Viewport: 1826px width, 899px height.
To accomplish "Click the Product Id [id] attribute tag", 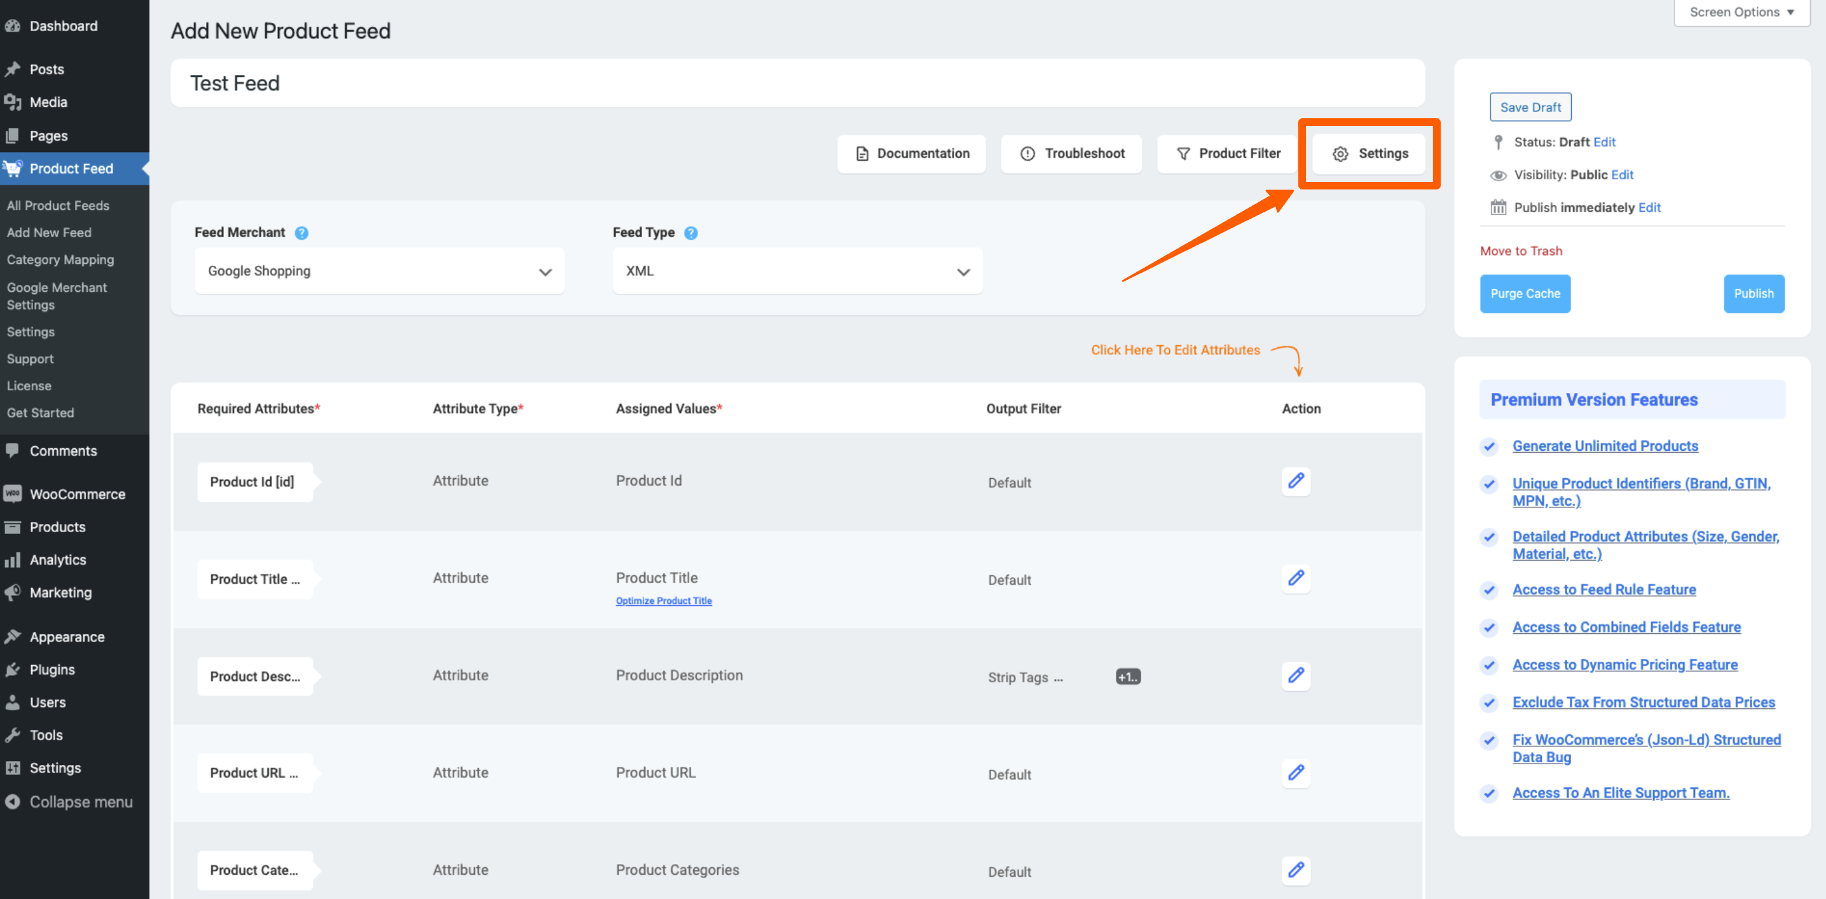I will click(255, 482).
